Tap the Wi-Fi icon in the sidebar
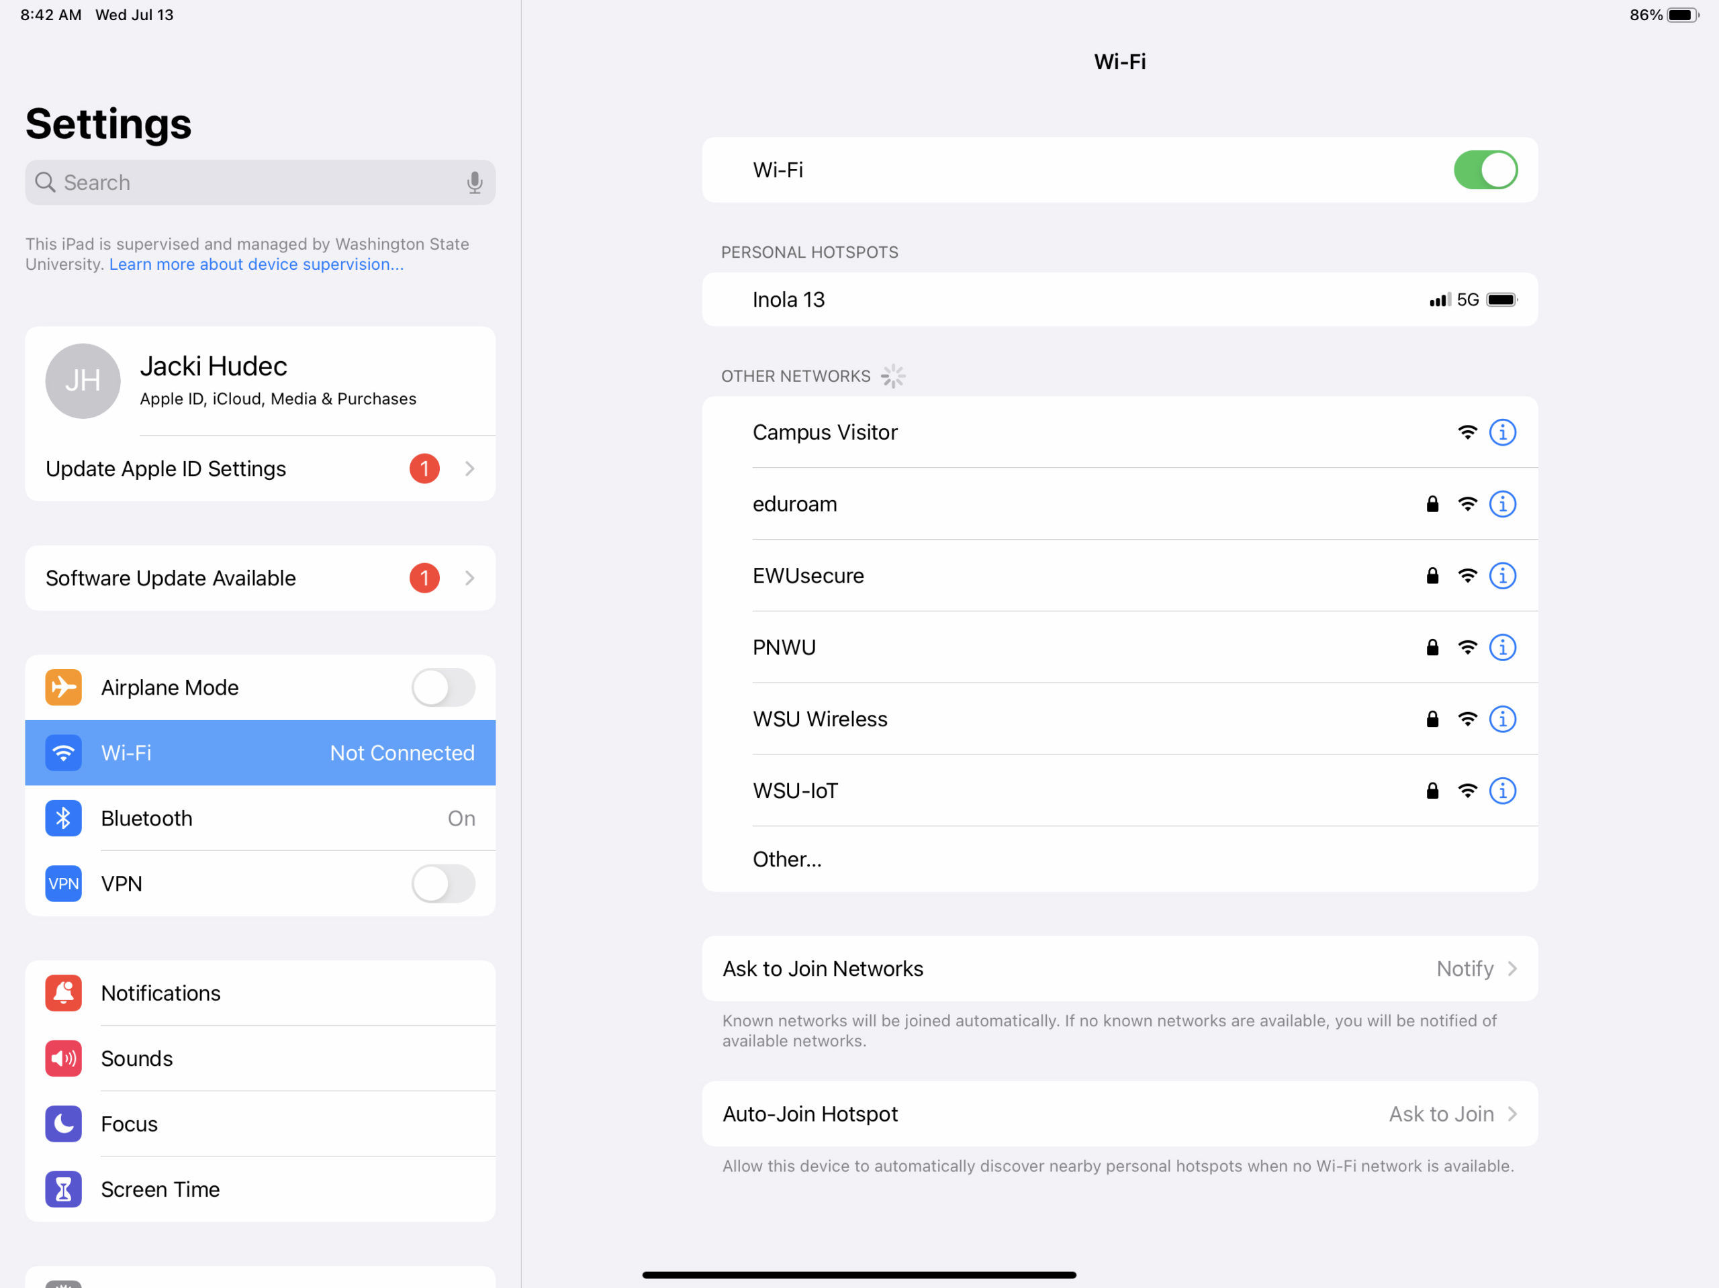 [x=63, y=753]
